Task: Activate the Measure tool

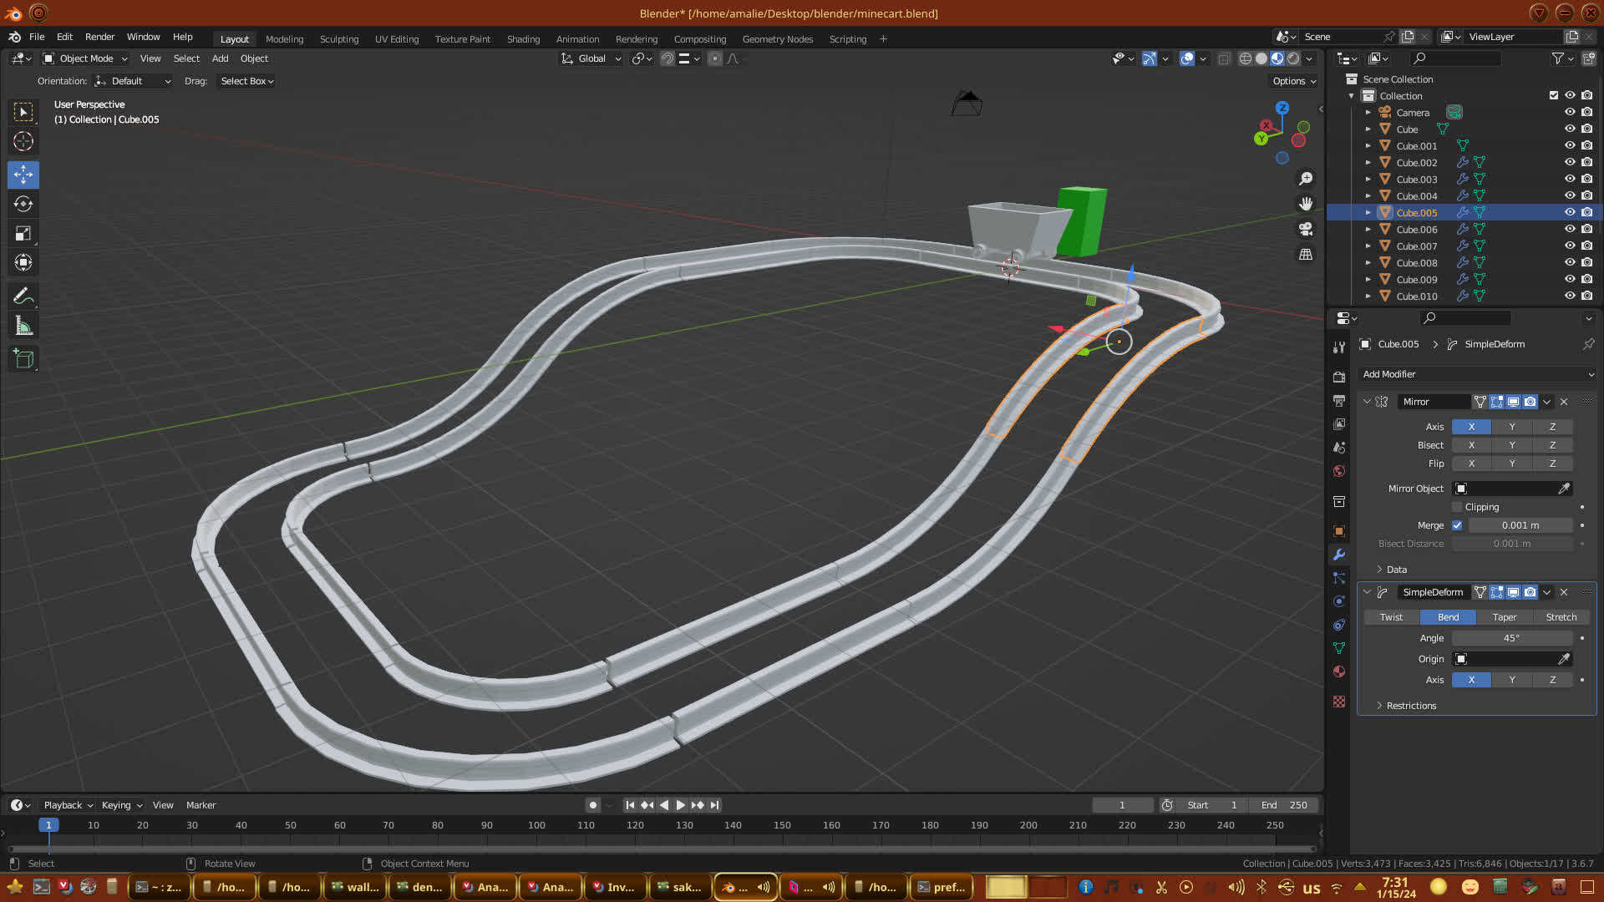Action: click(23, 327)
